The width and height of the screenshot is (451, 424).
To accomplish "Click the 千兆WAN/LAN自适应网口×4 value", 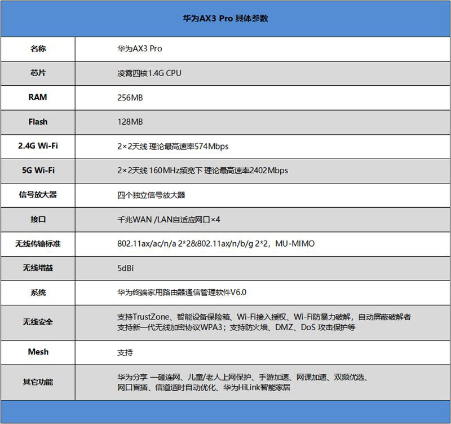I will click(169, 219).
